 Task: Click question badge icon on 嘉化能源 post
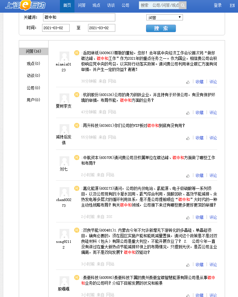pyautogui.click(x=77, y=188)
